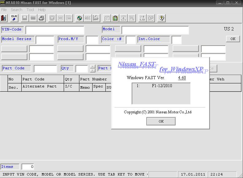
Task: Click the CD disc icon
Action: coord(79,18)
